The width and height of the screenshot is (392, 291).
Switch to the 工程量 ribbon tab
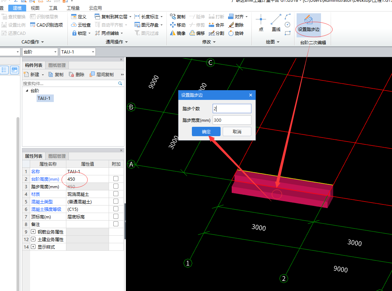(73, 8)
